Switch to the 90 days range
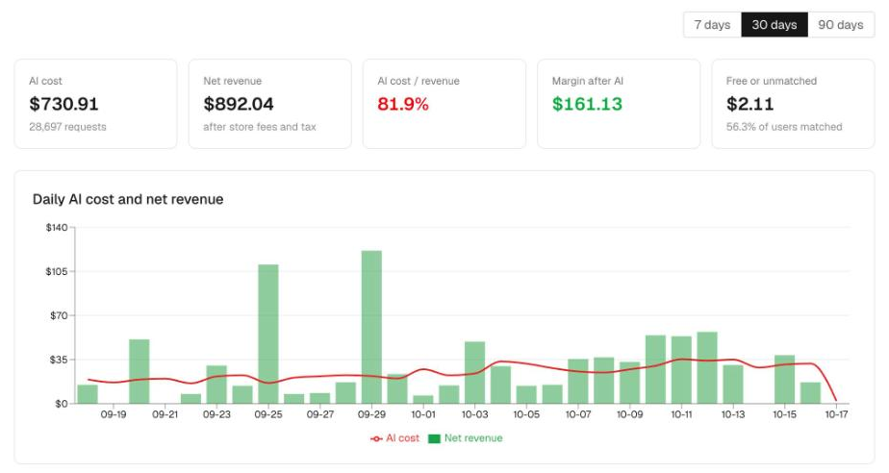Viewport: 889px width, 473px height. tap(841, 25)
